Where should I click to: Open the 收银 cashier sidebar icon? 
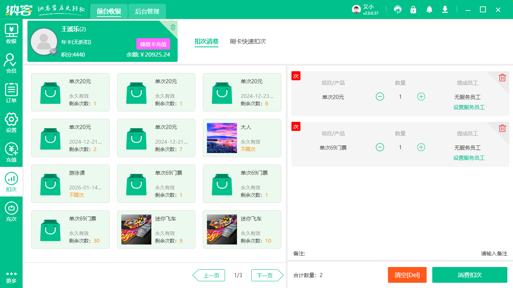point(11,34)
